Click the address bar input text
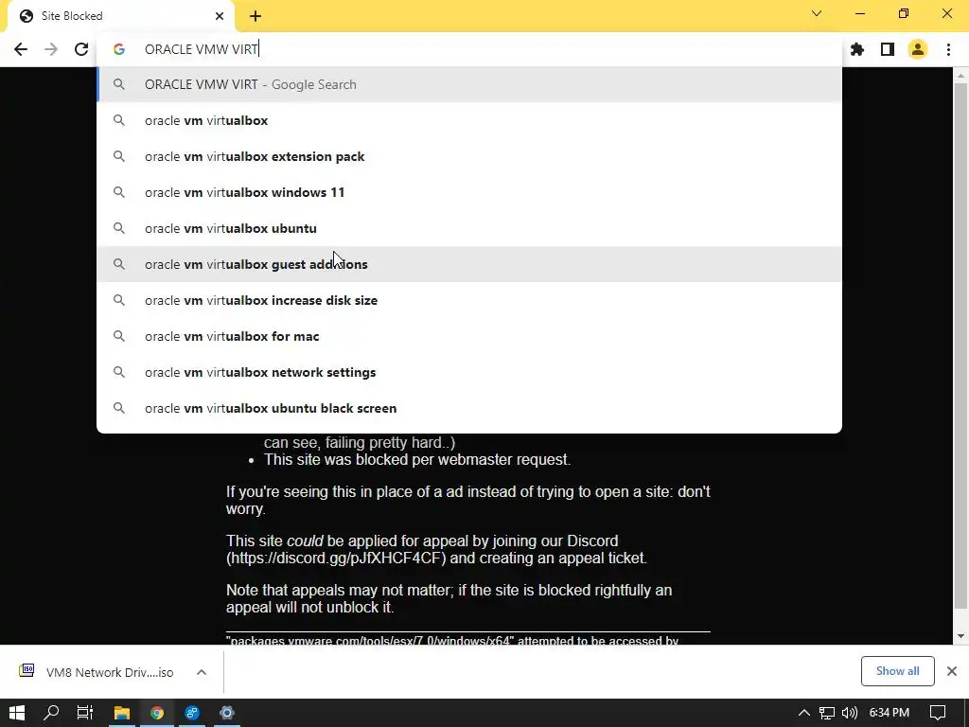 (x=201, y=49)
